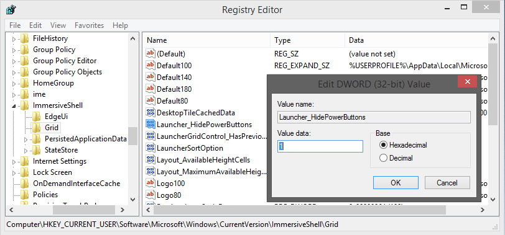Click the string icon beside Logo80
505x235 pixels.
click(151, 195)
